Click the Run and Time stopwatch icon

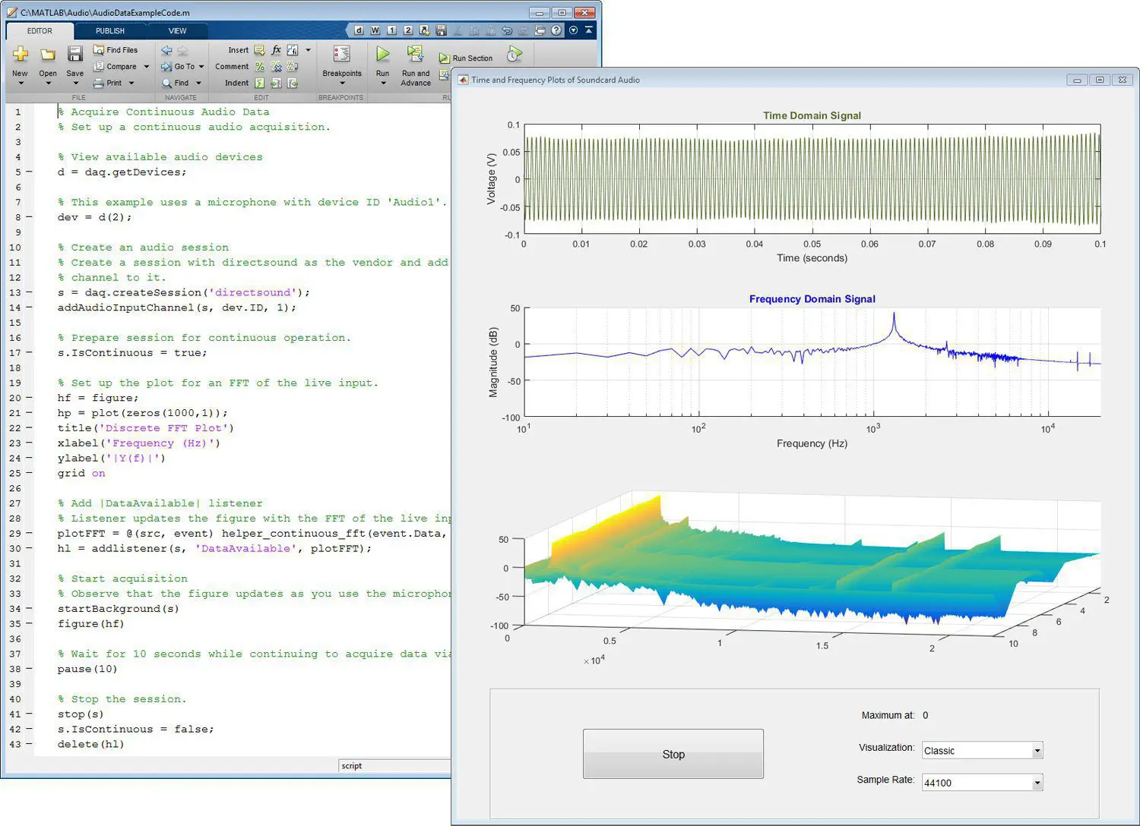[515, 55]
